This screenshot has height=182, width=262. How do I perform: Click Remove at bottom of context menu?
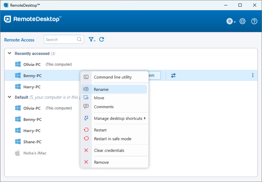101,162
